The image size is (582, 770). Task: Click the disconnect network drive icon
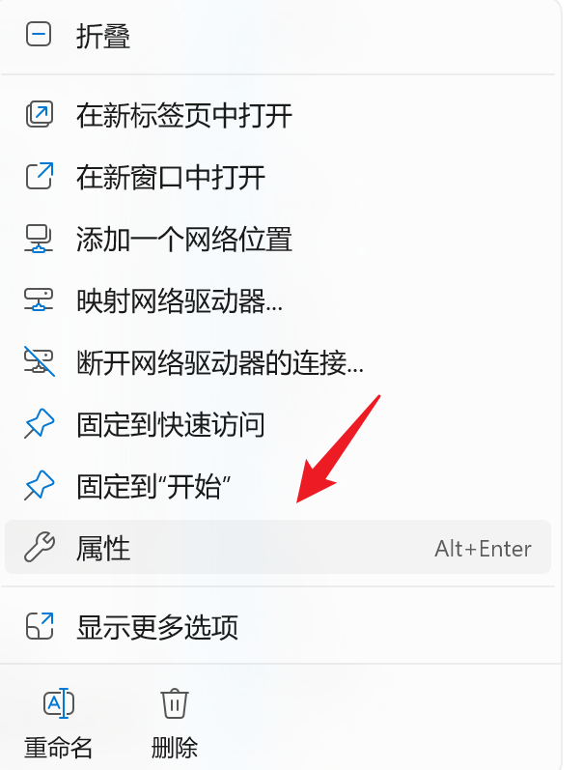(x=40, y=361)
